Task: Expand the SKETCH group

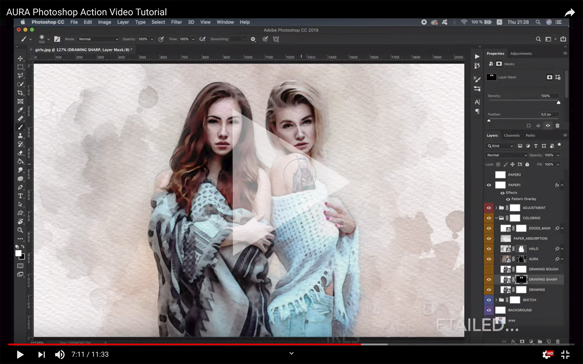Action: coord(496,300)
